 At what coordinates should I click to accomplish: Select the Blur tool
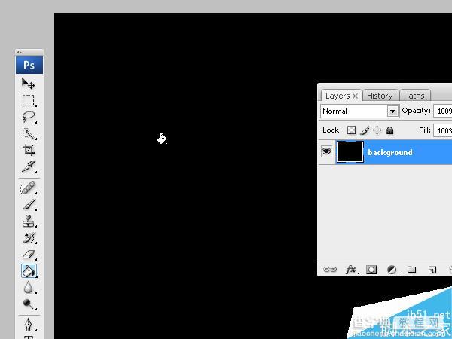pos(29,288)
